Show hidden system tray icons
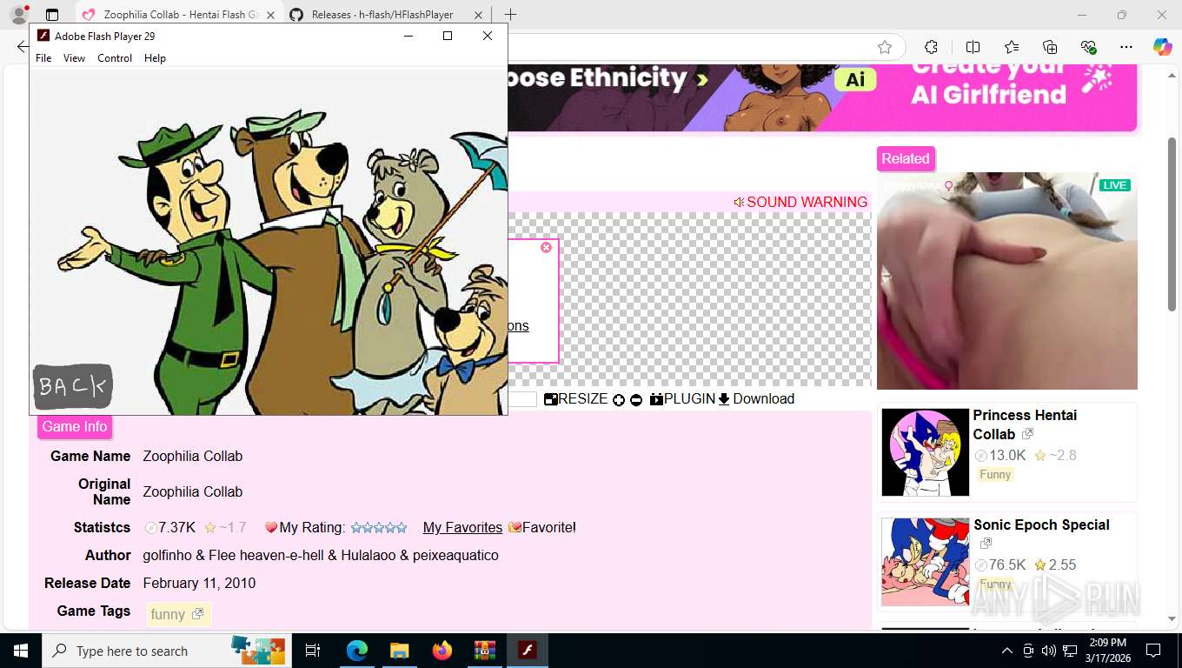 1007,651
